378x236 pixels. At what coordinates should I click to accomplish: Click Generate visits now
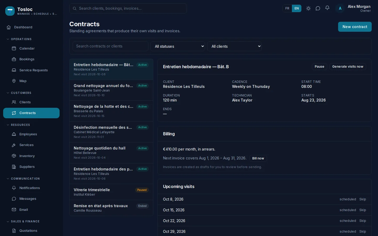(x=348, y=67)
